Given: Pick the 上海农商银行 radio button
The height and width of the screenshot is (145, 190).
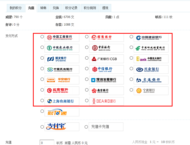Looking at the screenshot, I should tap(42, 100).
